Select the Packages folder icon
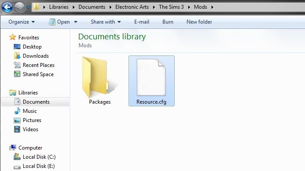The height and width of the screenshot is (171, 305). pos(100,77)
